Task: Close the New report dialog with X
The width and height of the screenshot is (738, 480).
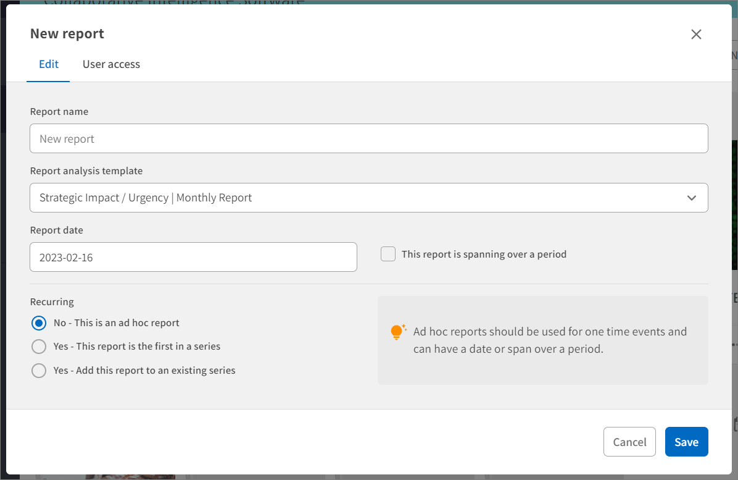Action: tap(696, 35)
